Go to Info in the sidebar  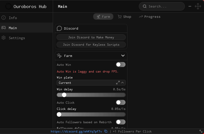27,18
